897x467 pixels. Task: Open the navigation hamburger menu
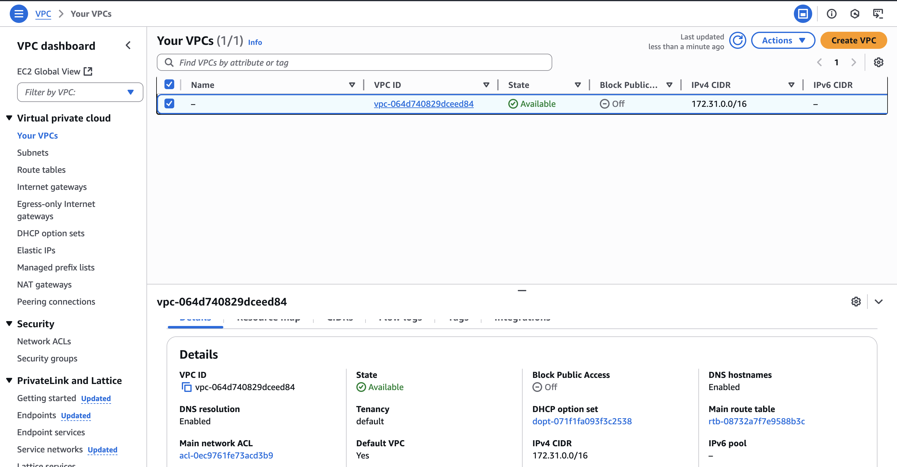[x=19, y=13]
